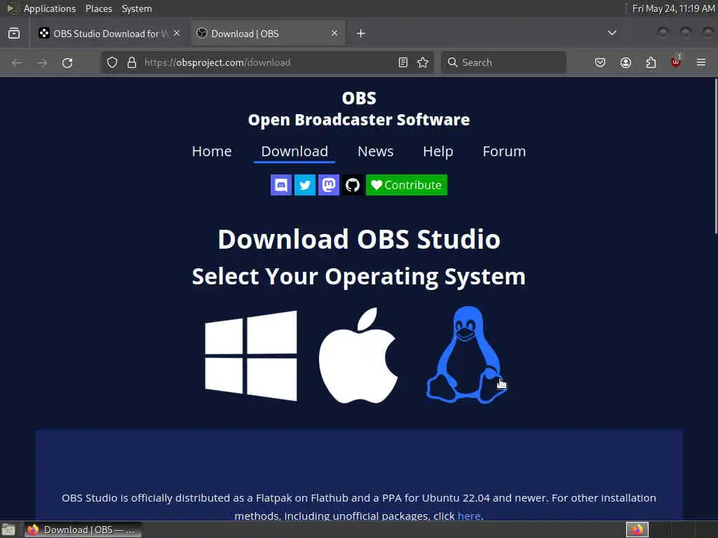The width and height of the screenshot is (718, 538).
Task: Open the OBS GitHub icon link
Action: [x=353, y=185]
